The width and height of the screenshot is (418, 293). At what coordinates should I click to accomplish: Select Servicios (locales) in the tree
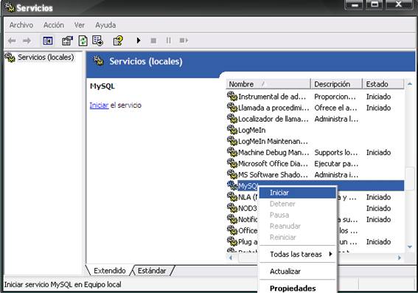(x=46, y=57)
